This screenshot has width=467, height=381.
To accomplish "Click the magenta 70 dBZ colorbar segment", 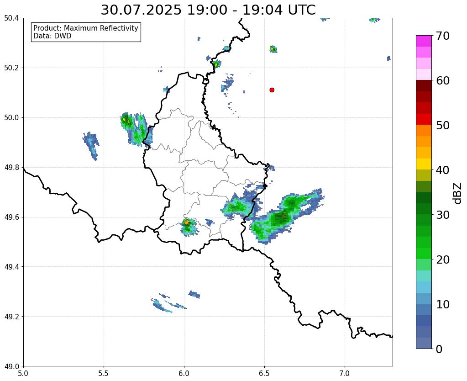I will tap(424, 41).
